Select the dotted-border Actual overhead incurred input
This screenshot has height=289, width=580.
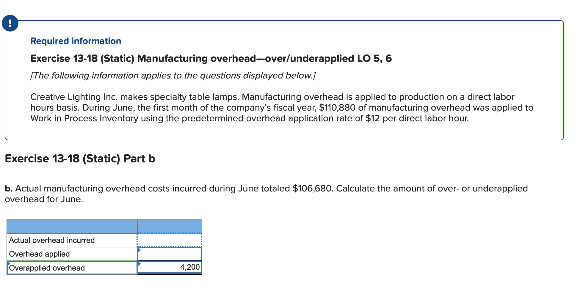[x=170, y=240]
